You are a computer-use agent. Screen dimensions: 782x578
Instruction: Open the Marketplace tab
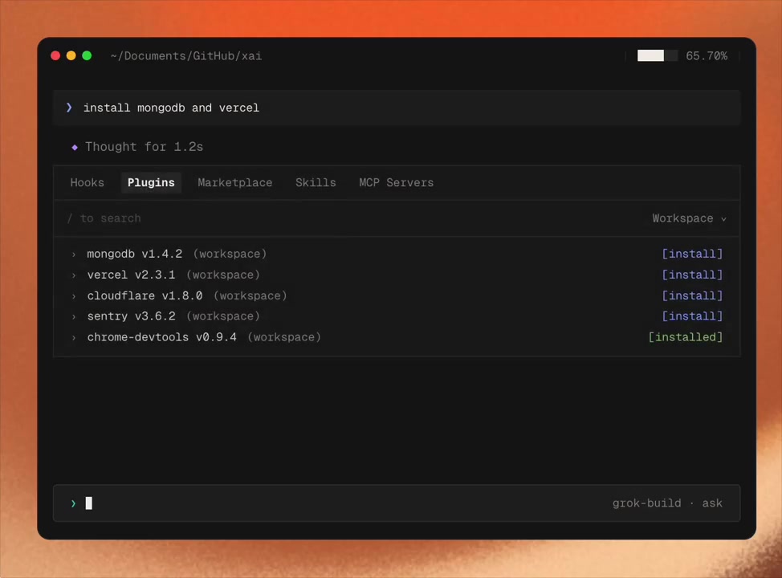235,182
